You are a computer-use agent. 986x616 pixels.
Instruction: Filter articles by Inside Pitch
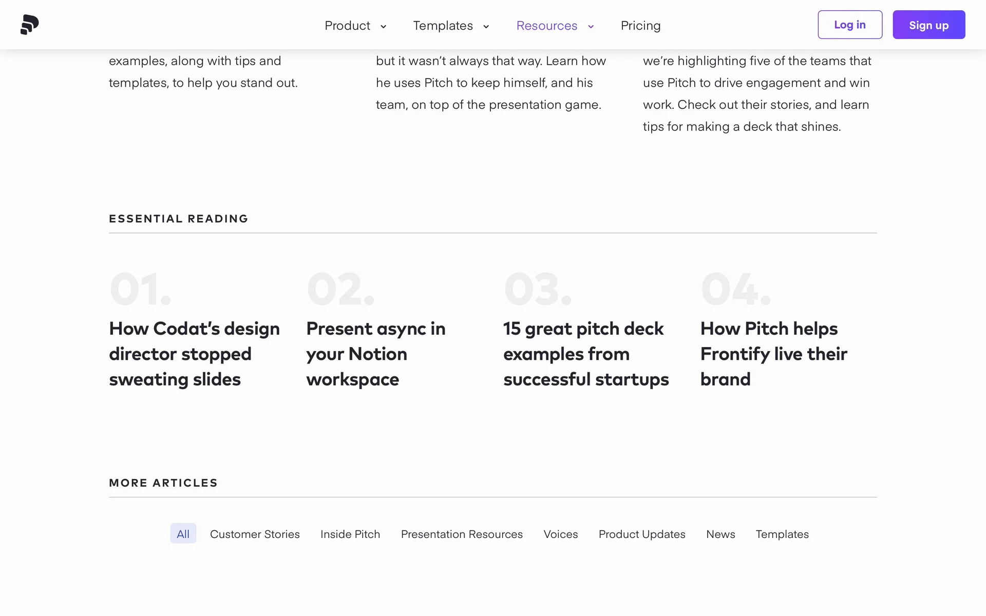point(350,534)
